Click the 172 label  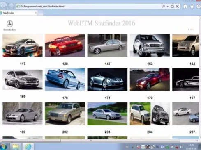(150, 98)
